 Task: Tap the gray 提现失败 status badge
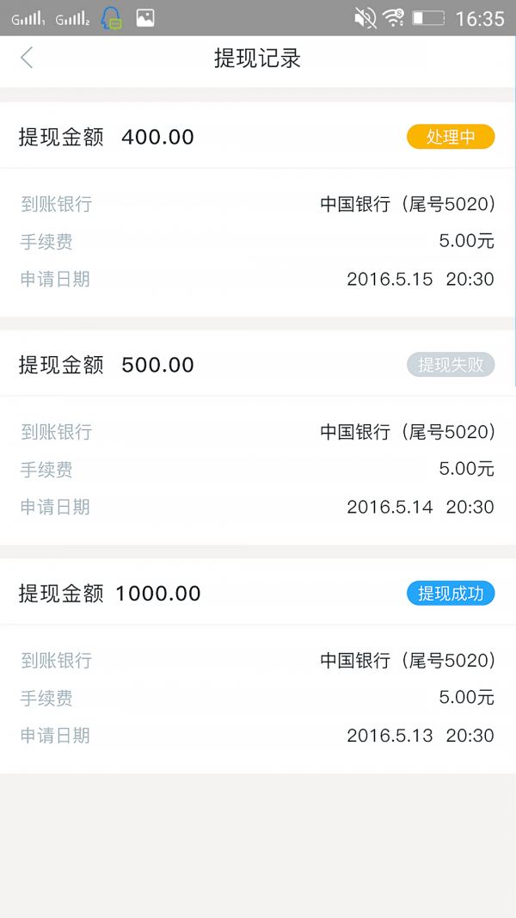pos(451,365)
